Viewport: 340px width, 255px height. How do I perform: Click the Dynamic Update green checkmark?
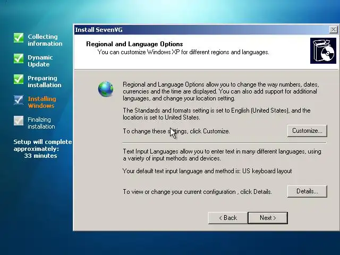19,58
